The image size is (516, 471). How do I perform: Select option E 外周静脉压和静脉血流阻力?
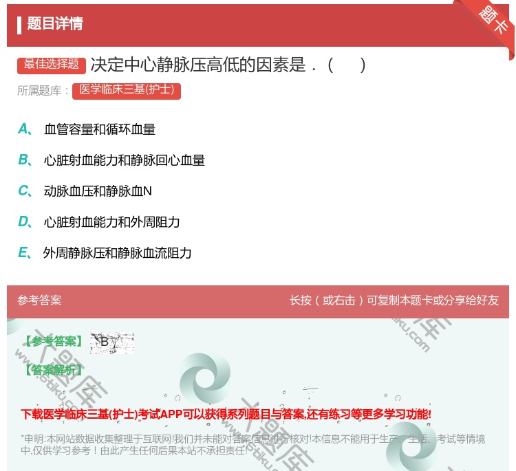pos(117,253)
